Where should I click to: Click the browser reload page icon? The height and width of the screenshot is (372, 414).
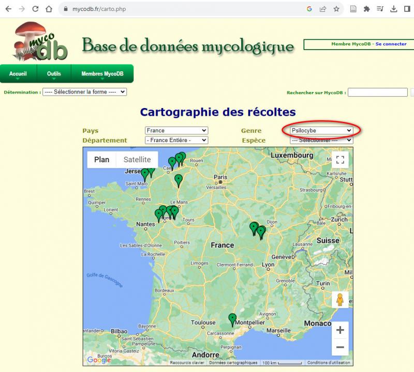[x=35, y=9]
